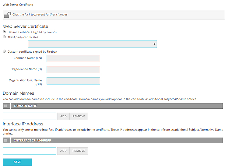Click the Web Server Certificate page title
Image resolution: width=225 pixels, height=168 pixels.
point(18,5)
